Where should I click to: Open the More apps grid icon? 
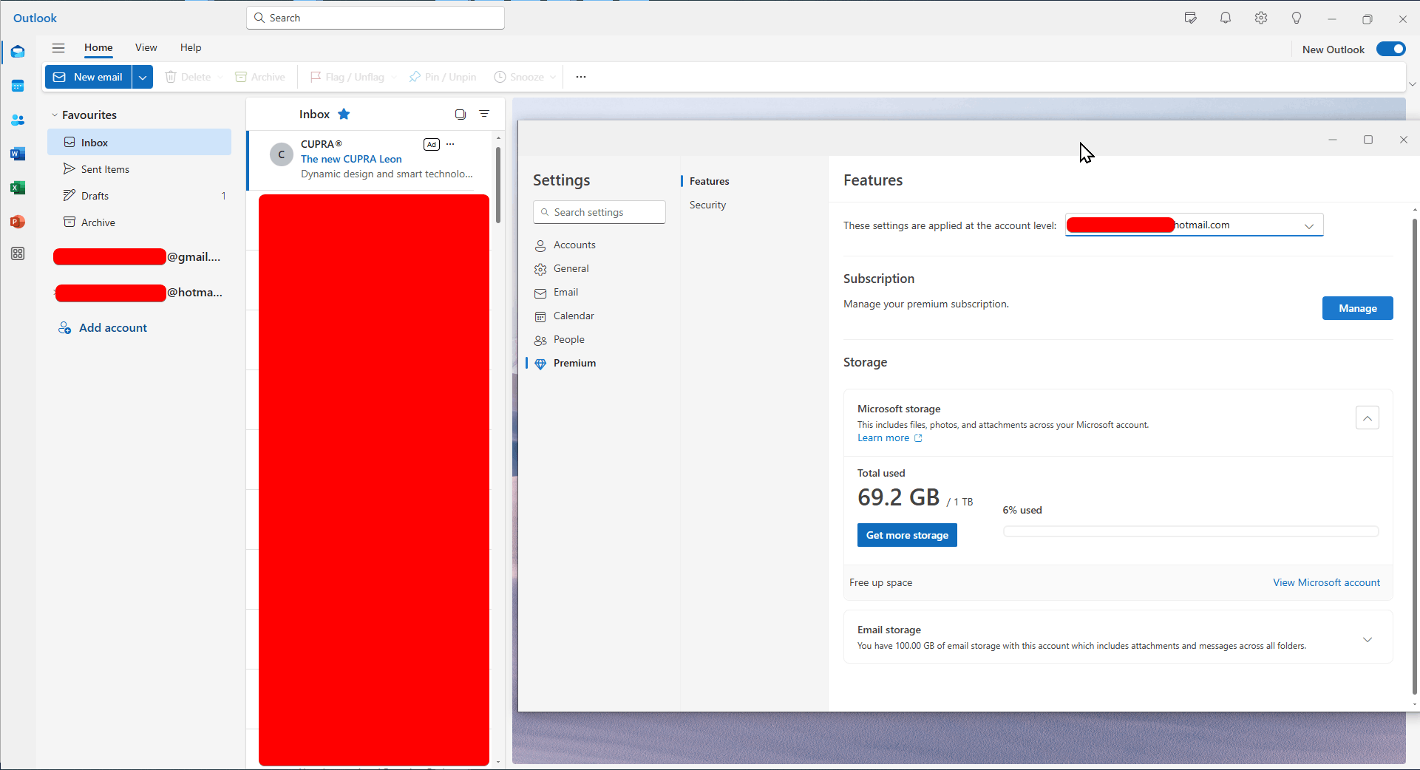coord(18,253)
